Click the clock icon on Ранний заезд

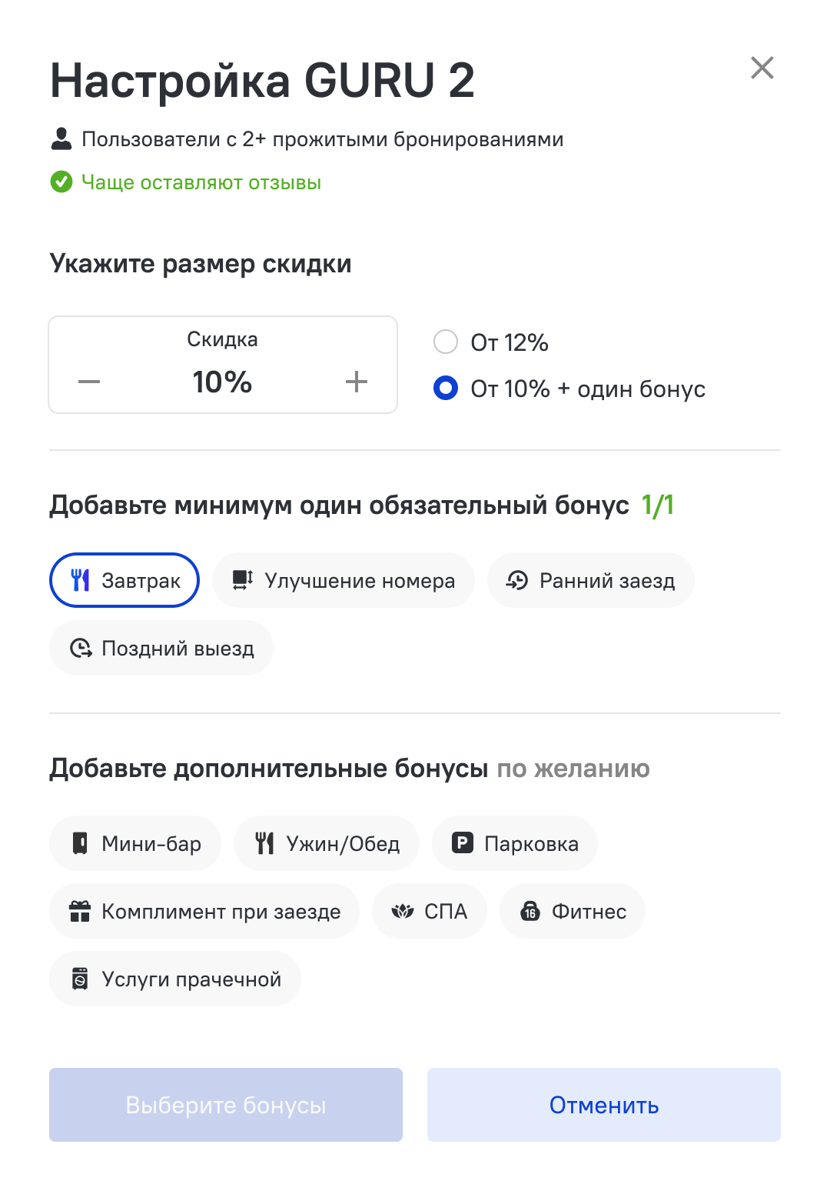pyautogui.click(x=516, y=580)
